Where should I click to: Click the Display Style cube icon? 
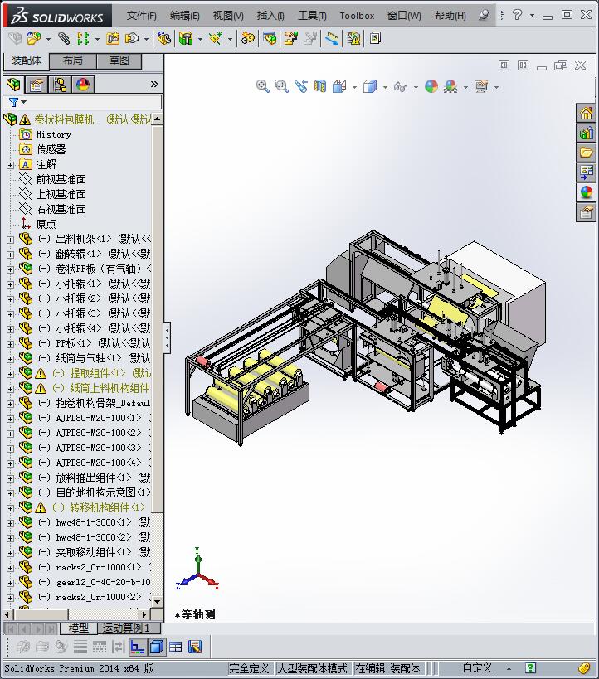pyautogui.click(x=370, y=86)
